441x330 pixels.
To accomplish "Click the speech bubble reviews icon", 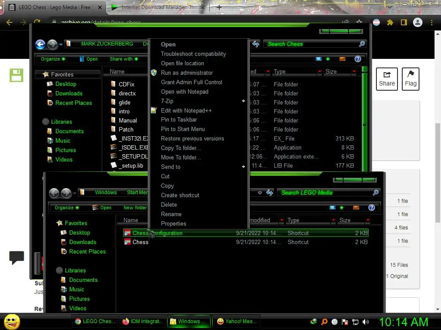I will (17, 258).
